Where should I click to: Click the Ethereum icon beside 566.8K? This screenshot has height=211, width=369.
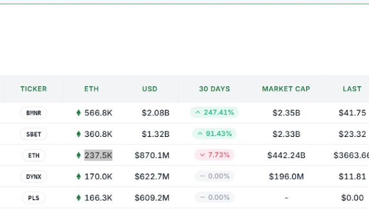78,113
